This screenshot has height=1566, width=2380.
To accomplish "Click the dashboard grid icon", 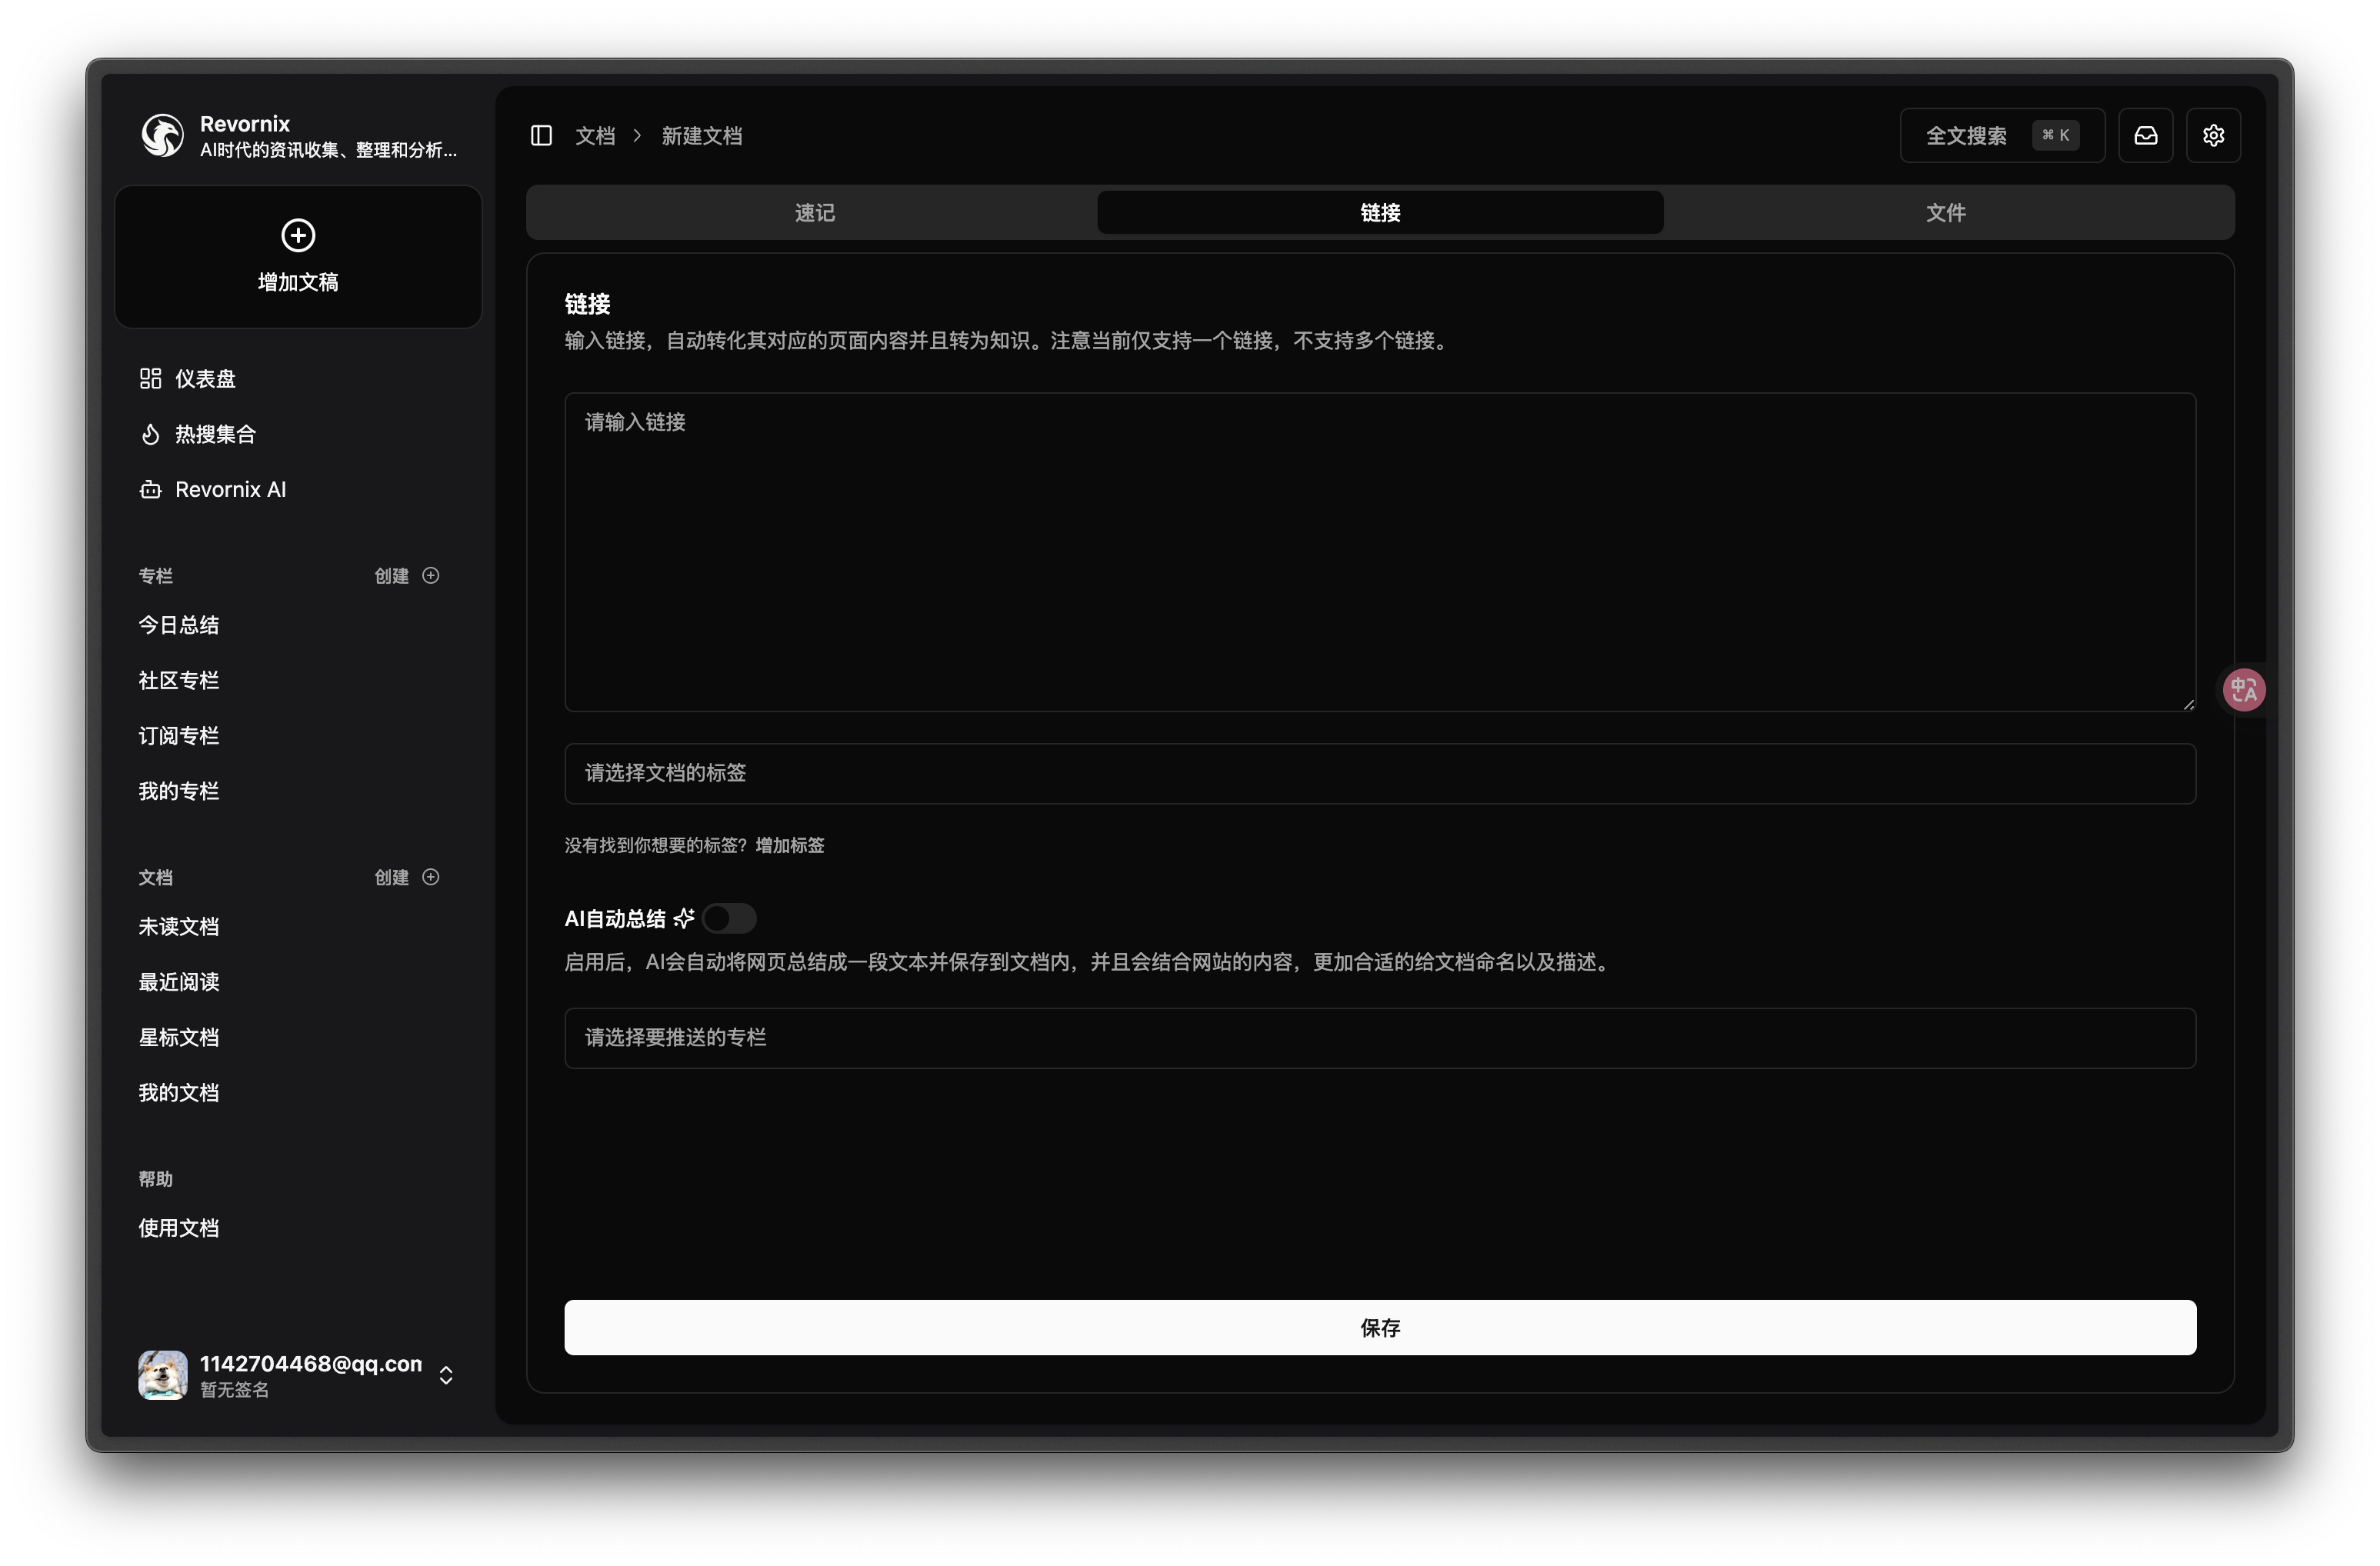I will [150, 378].
